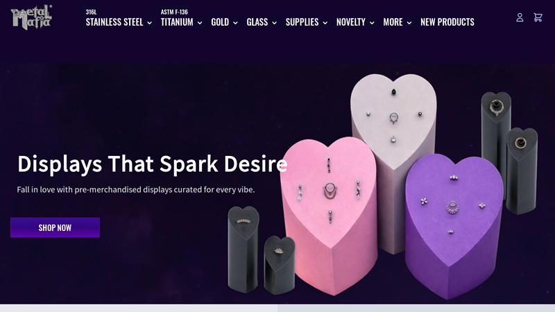Open the Stainless Steel menu label

(114, 22)
